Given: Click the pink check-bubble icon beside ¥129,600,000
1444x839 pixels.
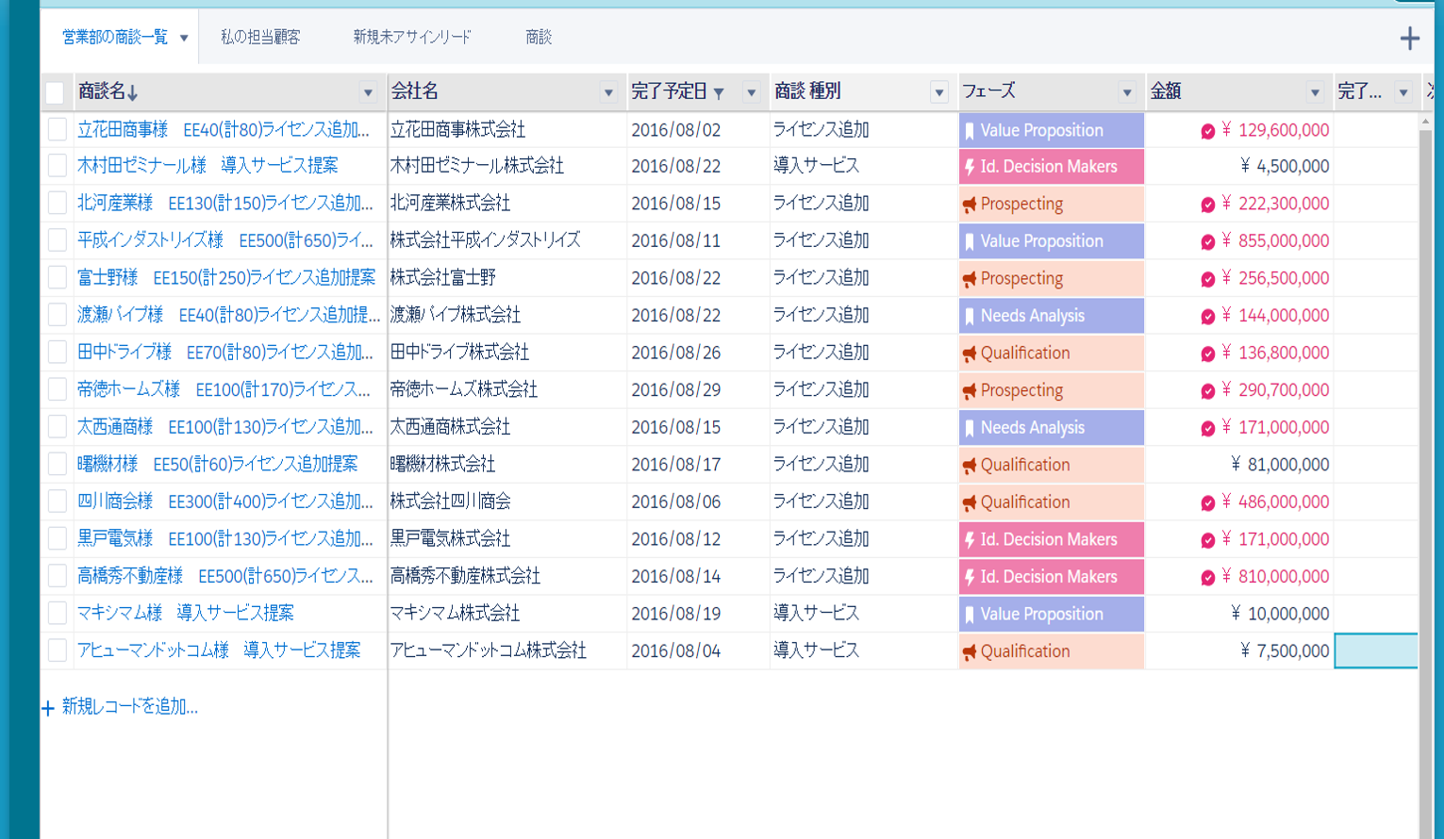Looking at the screenshot, I should point(1210,133).
